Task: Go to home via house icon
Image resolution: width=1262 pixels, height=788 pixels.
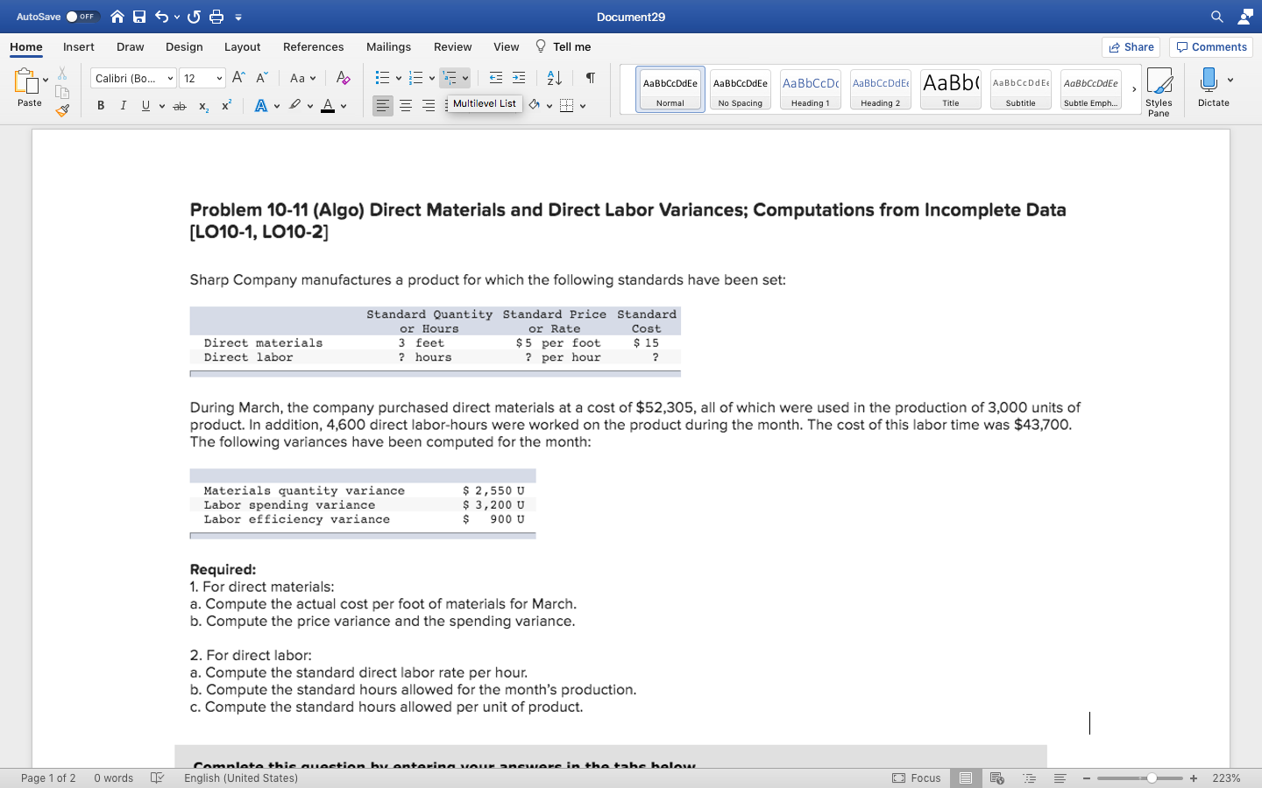Action: coord(117,17)
